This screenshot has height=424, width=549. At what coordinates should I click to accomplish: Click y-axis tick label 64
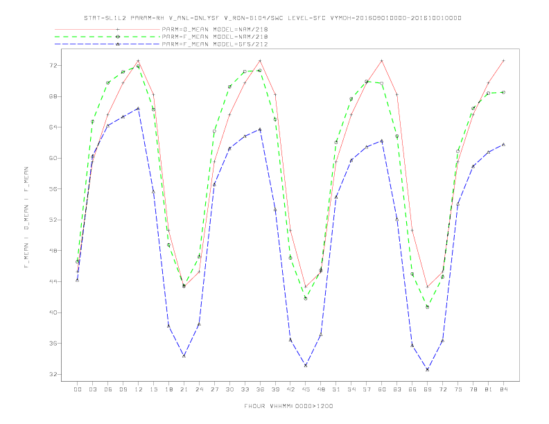click(x=54, y=127)
